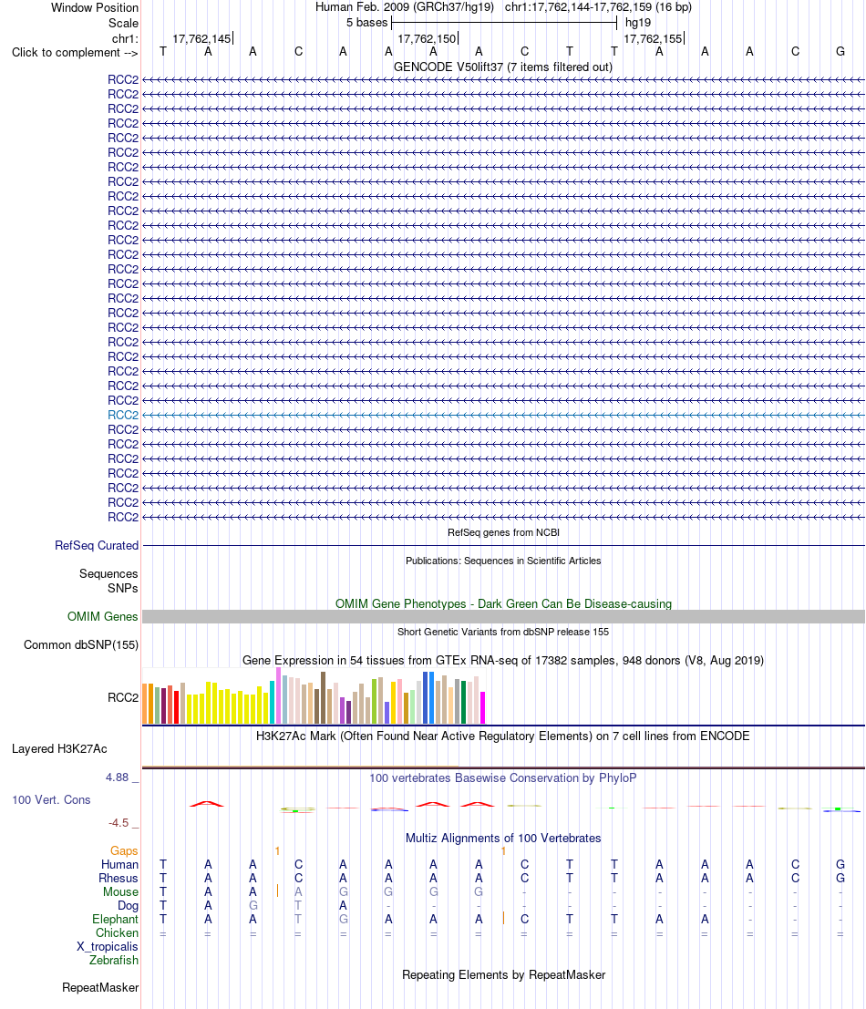
Task: Click the 17,762,145 coordinate marker
Action: click(202, 38)
